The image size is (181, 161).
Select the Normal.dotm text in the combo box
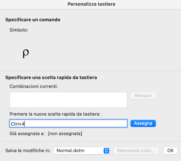click(x=70, y=151)
